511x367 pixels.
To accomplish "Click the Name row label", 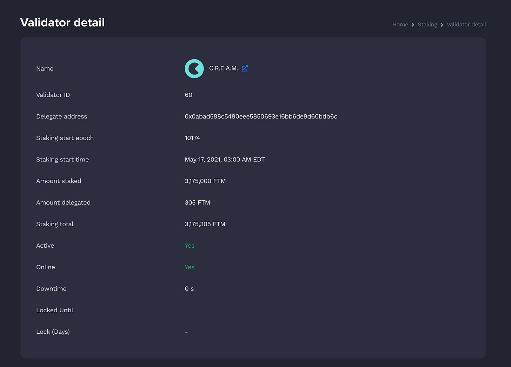I will [x=45, y=69].
